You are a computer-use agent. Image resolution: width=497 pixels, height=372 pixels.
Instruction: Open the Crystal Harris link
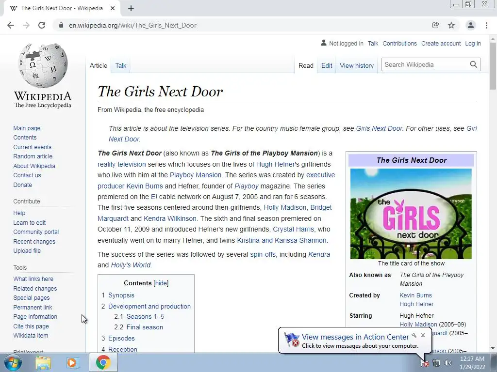(294, 229)
